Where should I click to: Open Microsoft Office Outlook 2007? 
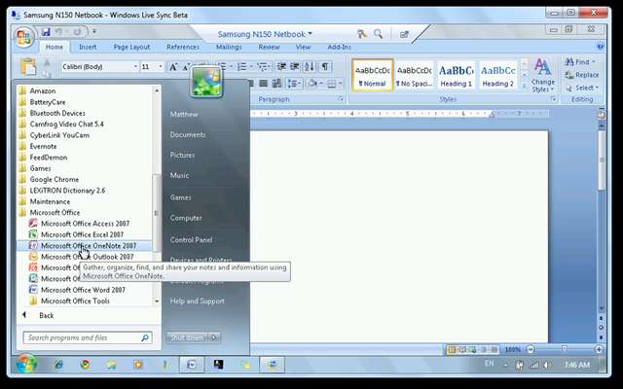click(82, 257)
